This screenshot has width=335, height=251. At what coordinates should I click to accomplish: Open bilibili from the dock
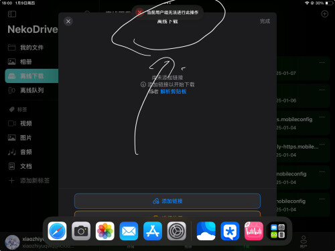pyautogui.click(x=254, y=231)
